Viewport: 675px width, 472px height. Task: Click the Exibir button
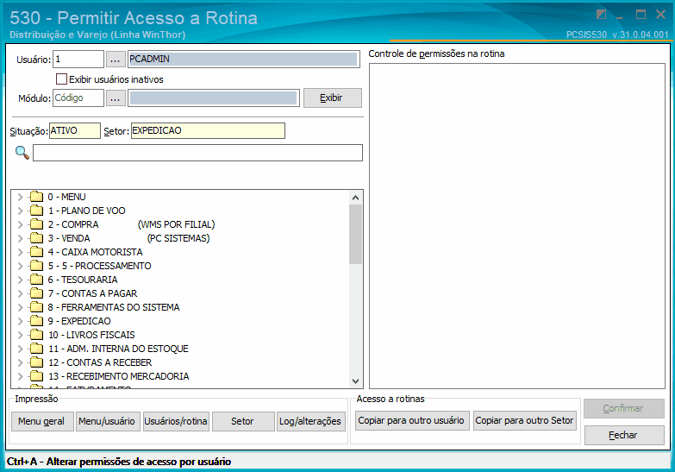[333, 98]
